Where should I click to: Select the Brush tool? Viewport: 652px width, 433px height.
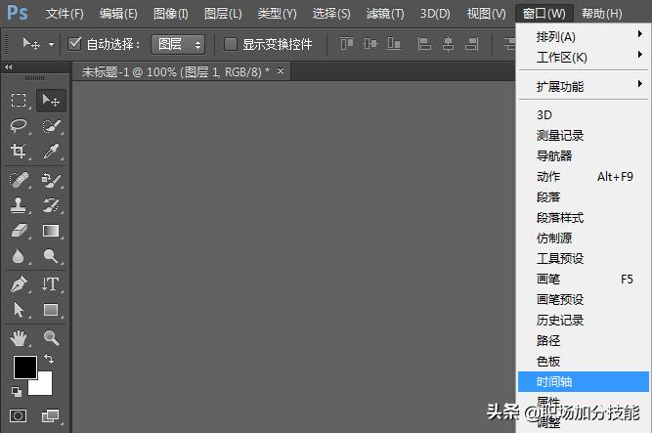(51, 180)
